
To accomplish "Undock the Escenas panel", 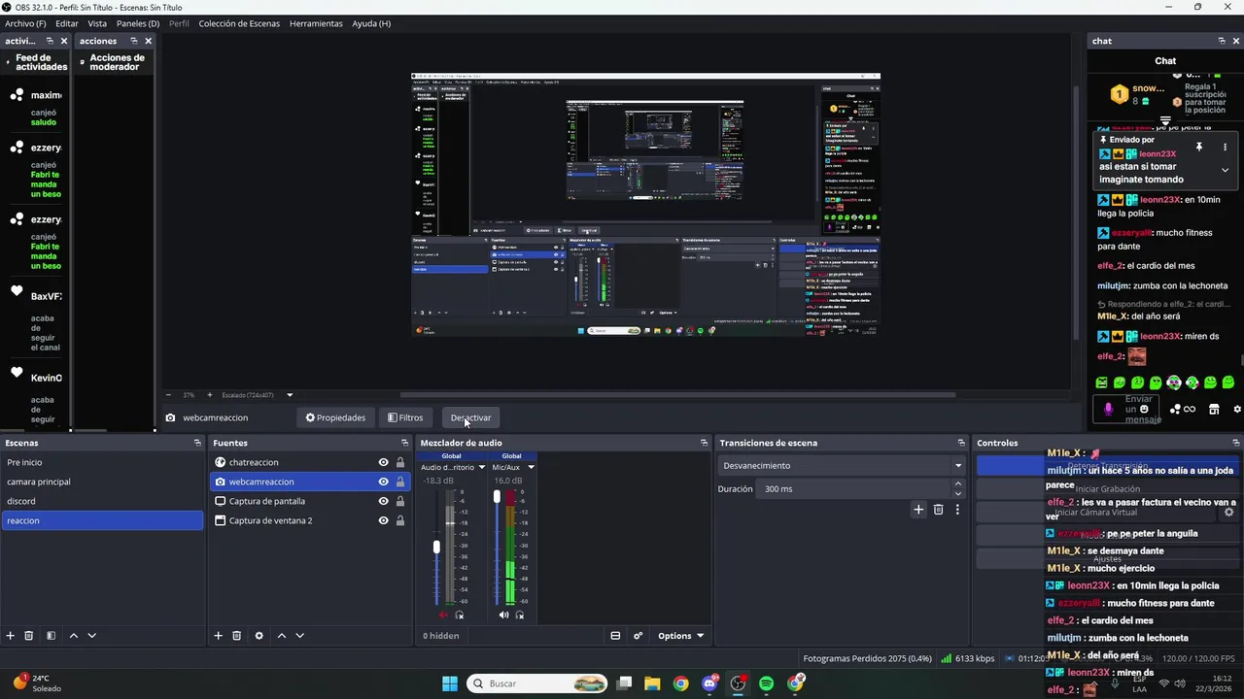I will (x=197, y=443).
